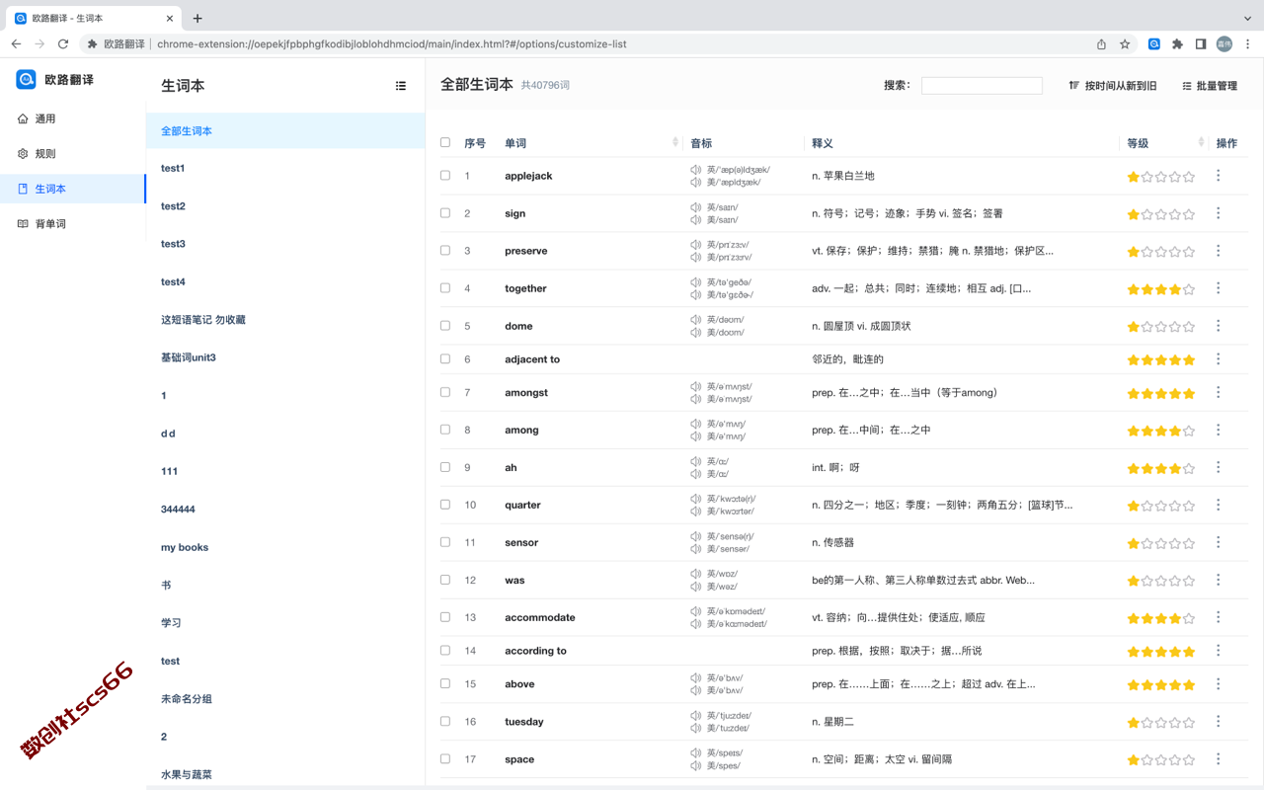Viewport: 1264px width, 790px height.
Task: Click the word accommodate in the list
Action: [x=540, y=617]
